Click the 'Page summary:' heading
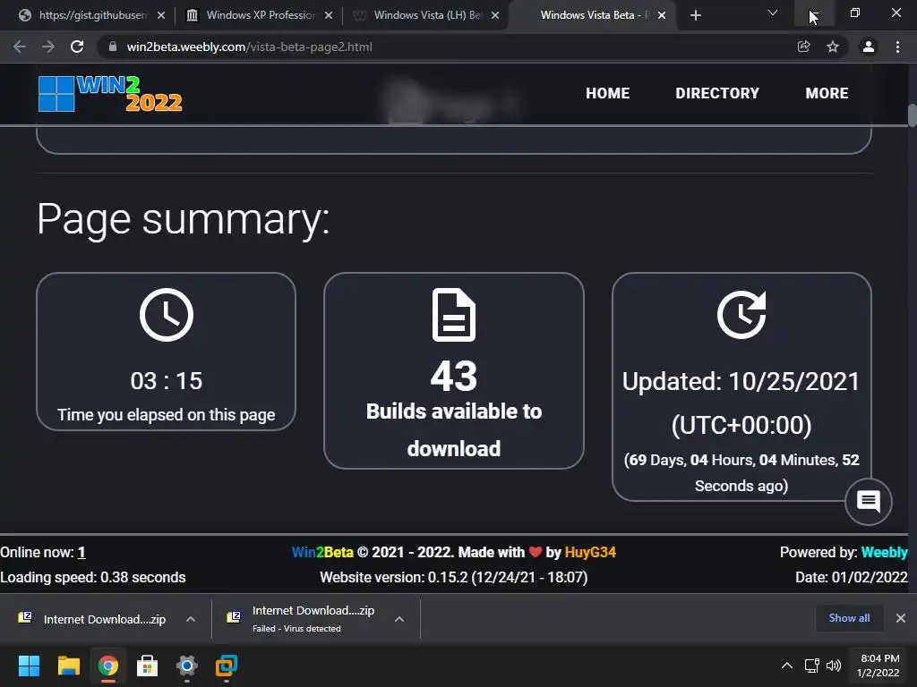 183,219
